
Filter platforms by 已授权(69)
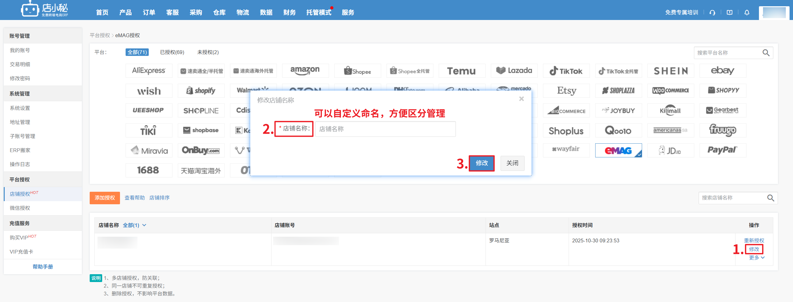[x=172, y=52]
